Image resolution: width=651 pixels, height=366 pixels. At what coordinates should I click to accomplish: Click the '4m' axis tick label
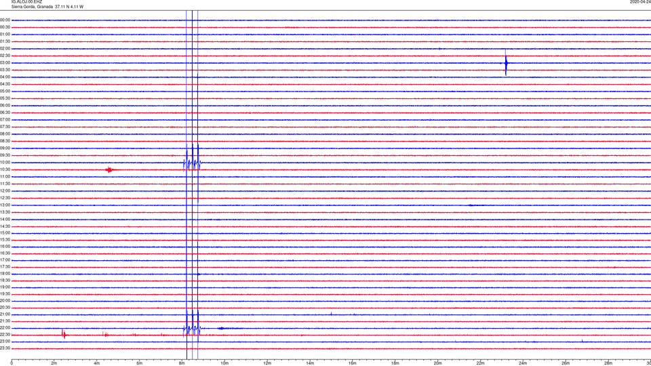tap(97, 363)
